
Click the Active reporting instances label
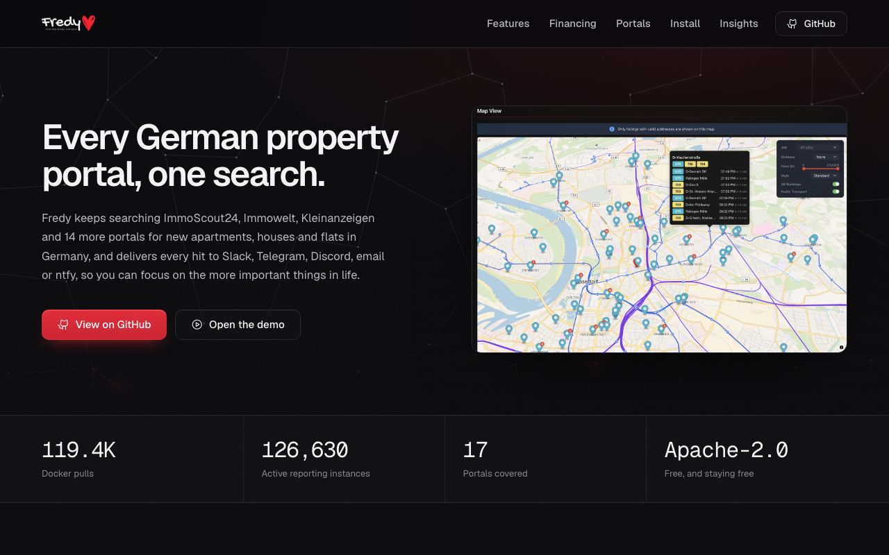pyautogui.click(x=316, y=474)
